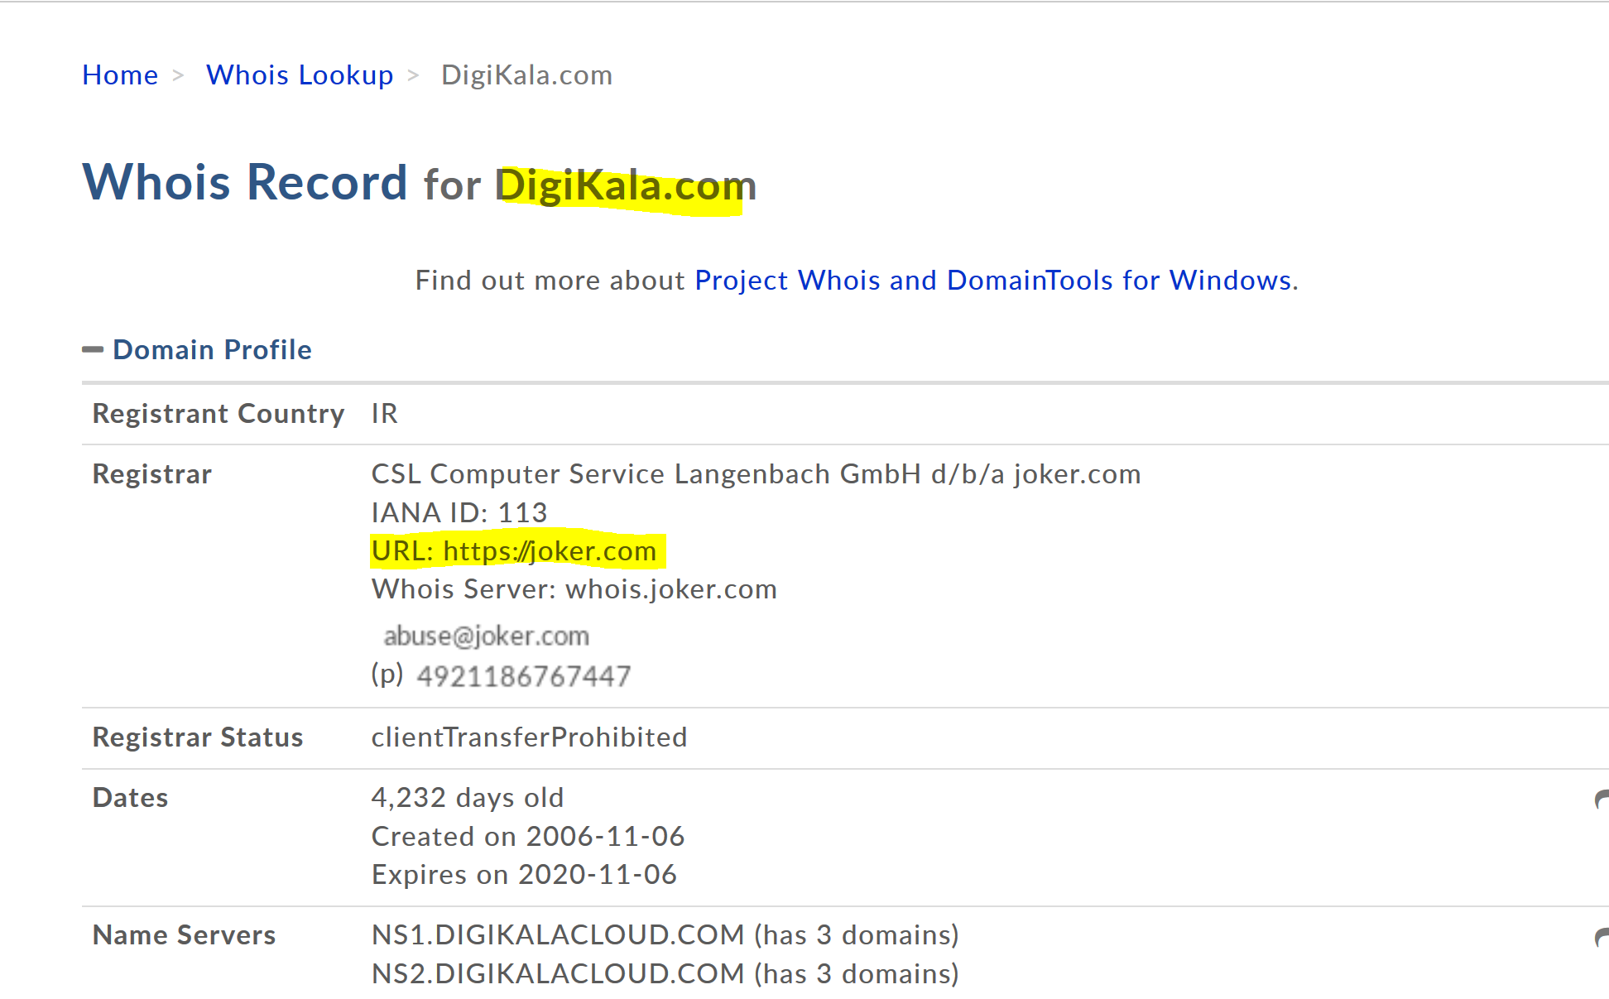Click the DigiKala.com breadcrumb text
Viewport: 1609px width, 999px height.
(x=526, y=75)
